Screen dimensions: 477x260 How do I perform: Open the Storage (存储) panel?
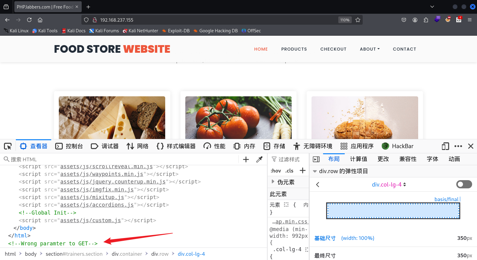274,146
